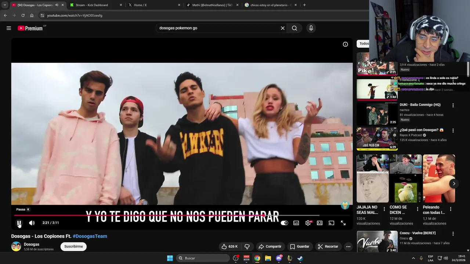Open File Explorer from taskbar
Viewport: 470px width, 264px height.
point(268,258)
